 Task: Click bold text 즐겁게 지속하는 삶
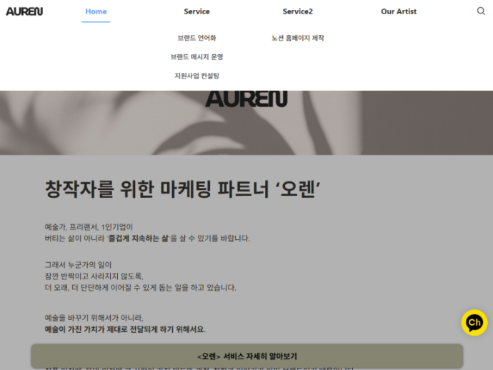coord(139,239)
